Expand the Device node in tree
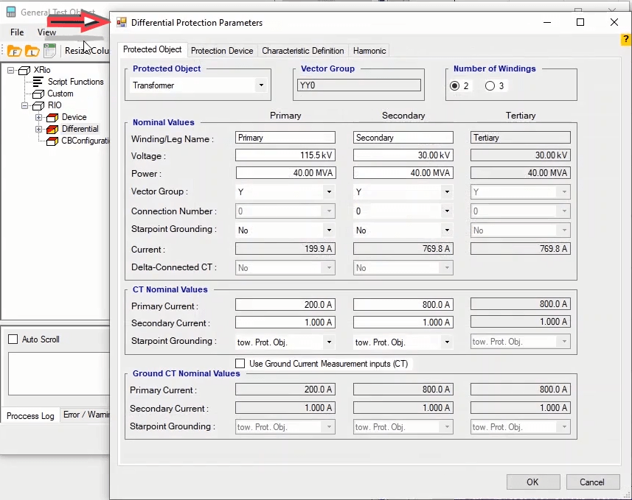Viewport: 632px width, 500px height. click(x=39, y=117)
